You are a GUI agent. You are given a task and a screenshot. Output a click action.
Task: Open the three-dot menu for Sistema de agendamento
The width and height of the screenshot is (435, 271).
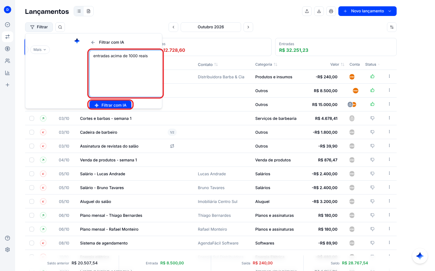click(389, 243)
